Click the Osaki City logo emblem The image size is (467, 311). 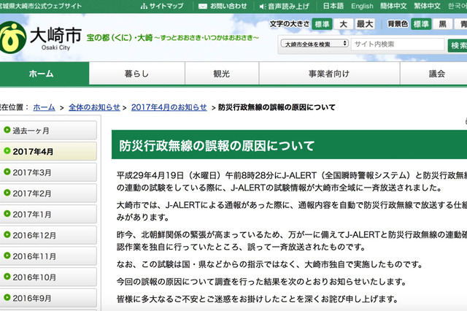(12, 37)
